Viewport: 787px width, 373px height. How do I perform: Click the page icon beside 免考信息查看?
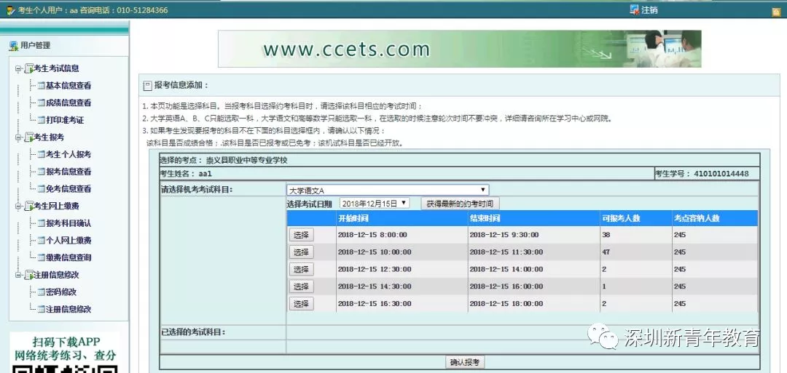pos(41,189)
